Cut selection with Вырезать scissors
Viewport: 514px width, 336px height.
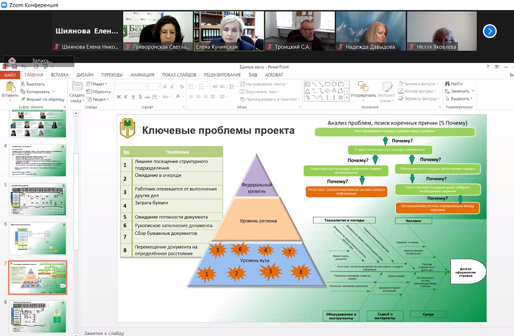tap(32, 84)
